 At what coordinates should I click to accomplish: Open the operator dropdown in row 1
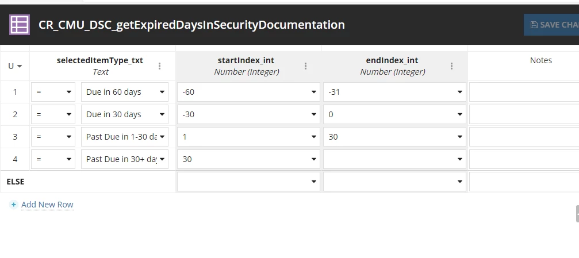53,92
